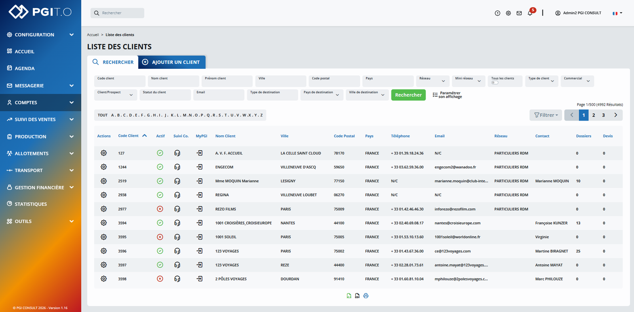Open Suivi Co. headset for ENGECOM
The image size is (634, 312).
[177, 167]
